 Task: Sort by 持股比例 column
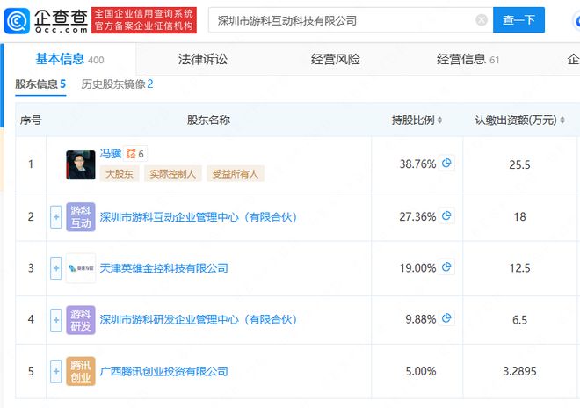pos(417,120)
